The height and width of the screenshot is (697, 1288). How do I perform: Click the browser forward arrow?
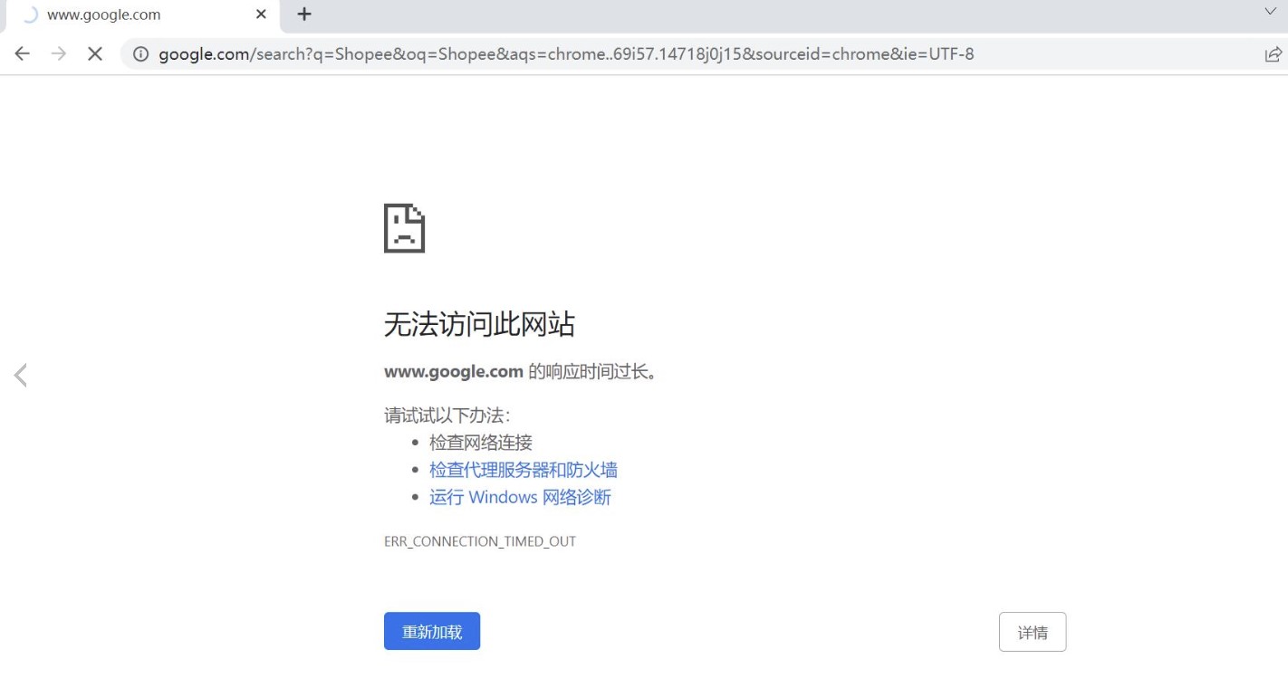(59, 54)
